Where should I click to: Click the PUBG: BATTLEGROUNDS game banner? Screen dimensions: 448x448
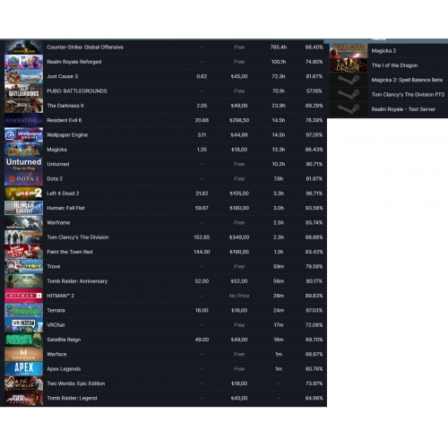coord(23,91)
